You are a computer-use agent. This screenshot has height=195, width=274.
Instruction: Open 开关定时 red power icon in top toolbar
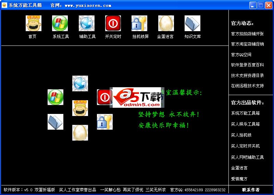coord(113,23)
